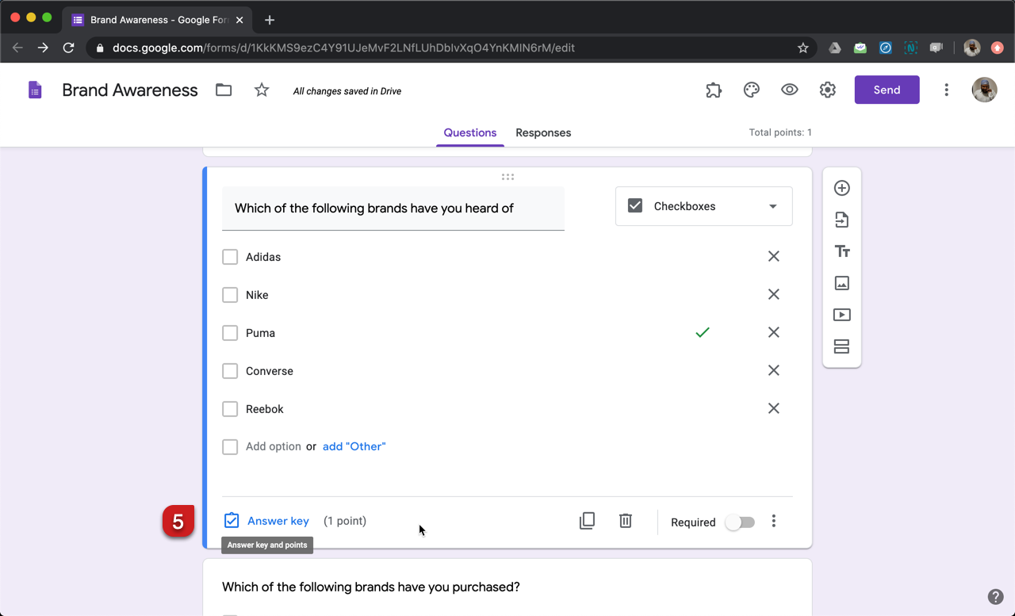The height and width of the screenshot is (616, 1015).
Task: Click the Add video icon in sidebar
Action: pos(841,315)
